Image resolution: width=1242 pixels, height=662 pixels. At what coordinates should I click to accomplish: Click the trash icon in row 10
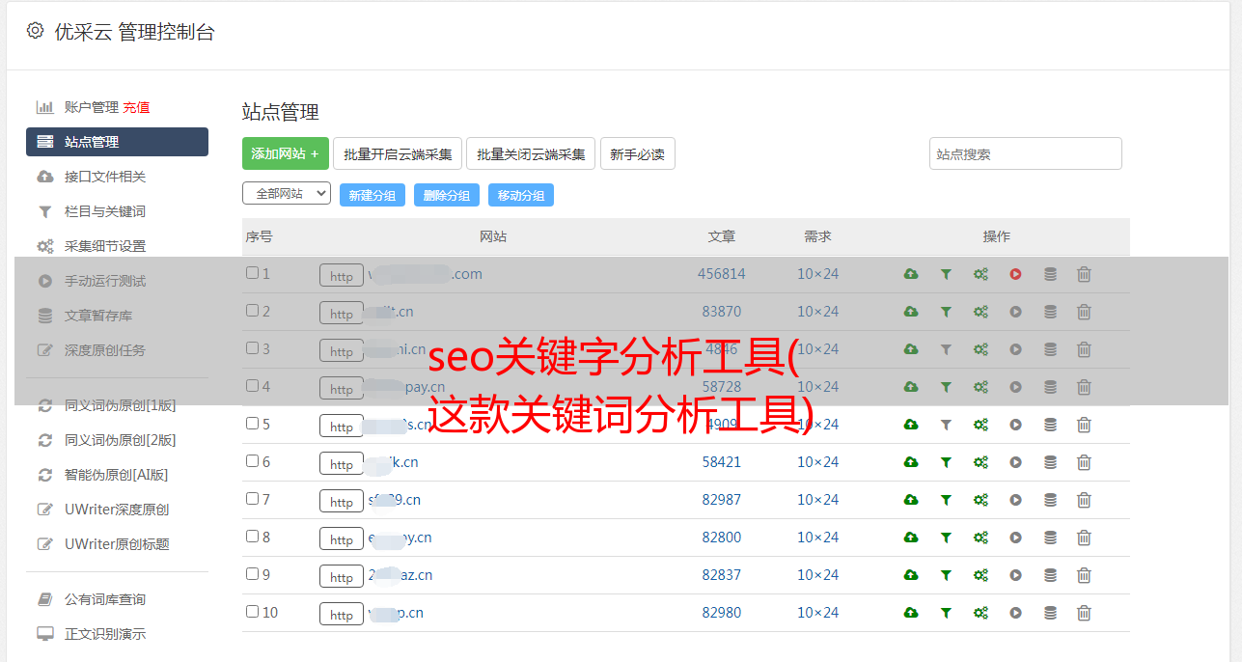pyautogui.click(x=1084, y=613)
